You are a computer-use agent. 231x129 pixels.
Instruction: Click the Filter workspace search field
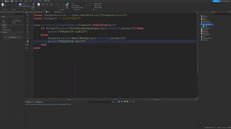pyautogui.click(x=214, y=14)
